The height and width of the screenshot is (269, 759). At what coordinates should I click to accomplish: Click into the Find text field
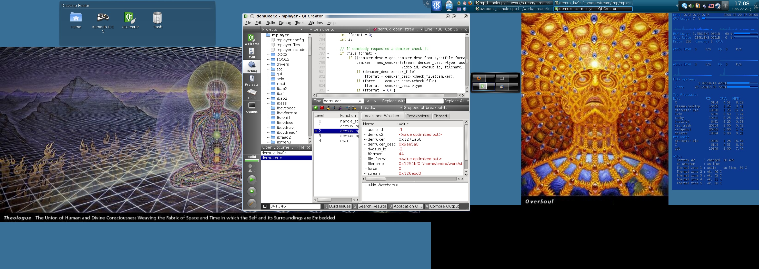click(x=343, y=101)
